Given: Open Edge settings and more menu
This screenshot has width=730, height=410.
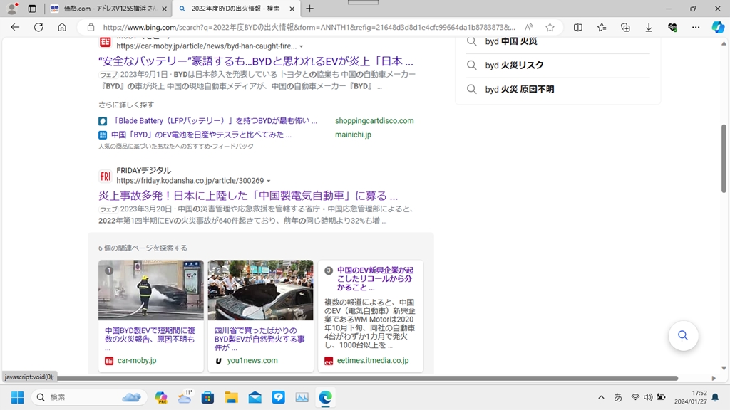Looking at the screenshot, I should (696, 28).
